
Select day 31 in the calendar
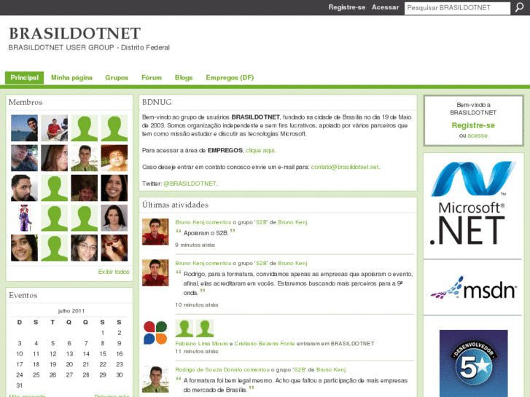pos(19,385)
